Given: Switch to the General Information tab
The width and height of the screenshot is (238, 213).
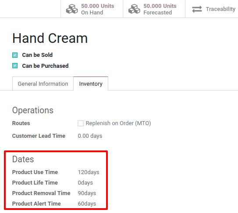Looking at the screenshot, I should pyautogui.click(x=43, y=84).
